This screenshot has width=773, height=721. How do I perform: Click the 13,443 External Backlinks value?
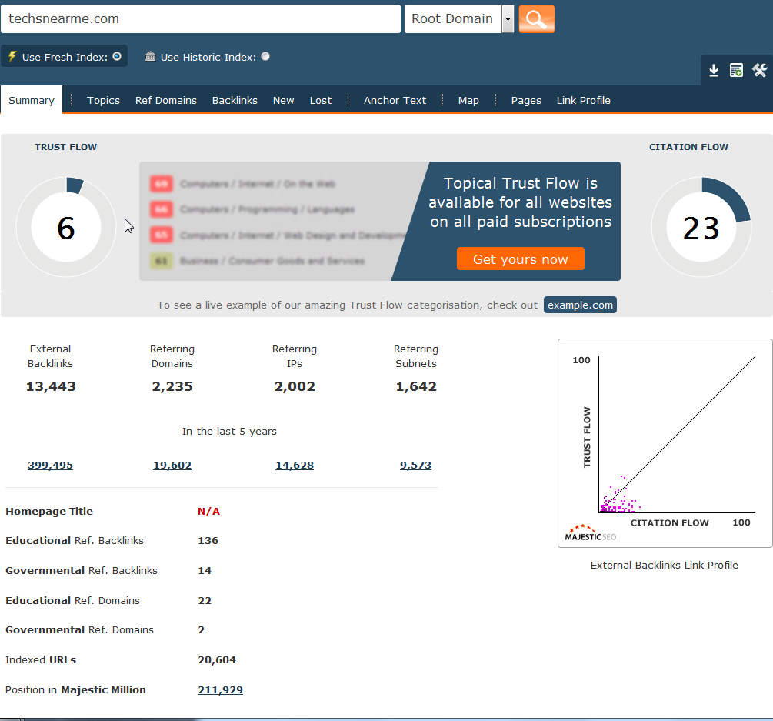point(51,386)
